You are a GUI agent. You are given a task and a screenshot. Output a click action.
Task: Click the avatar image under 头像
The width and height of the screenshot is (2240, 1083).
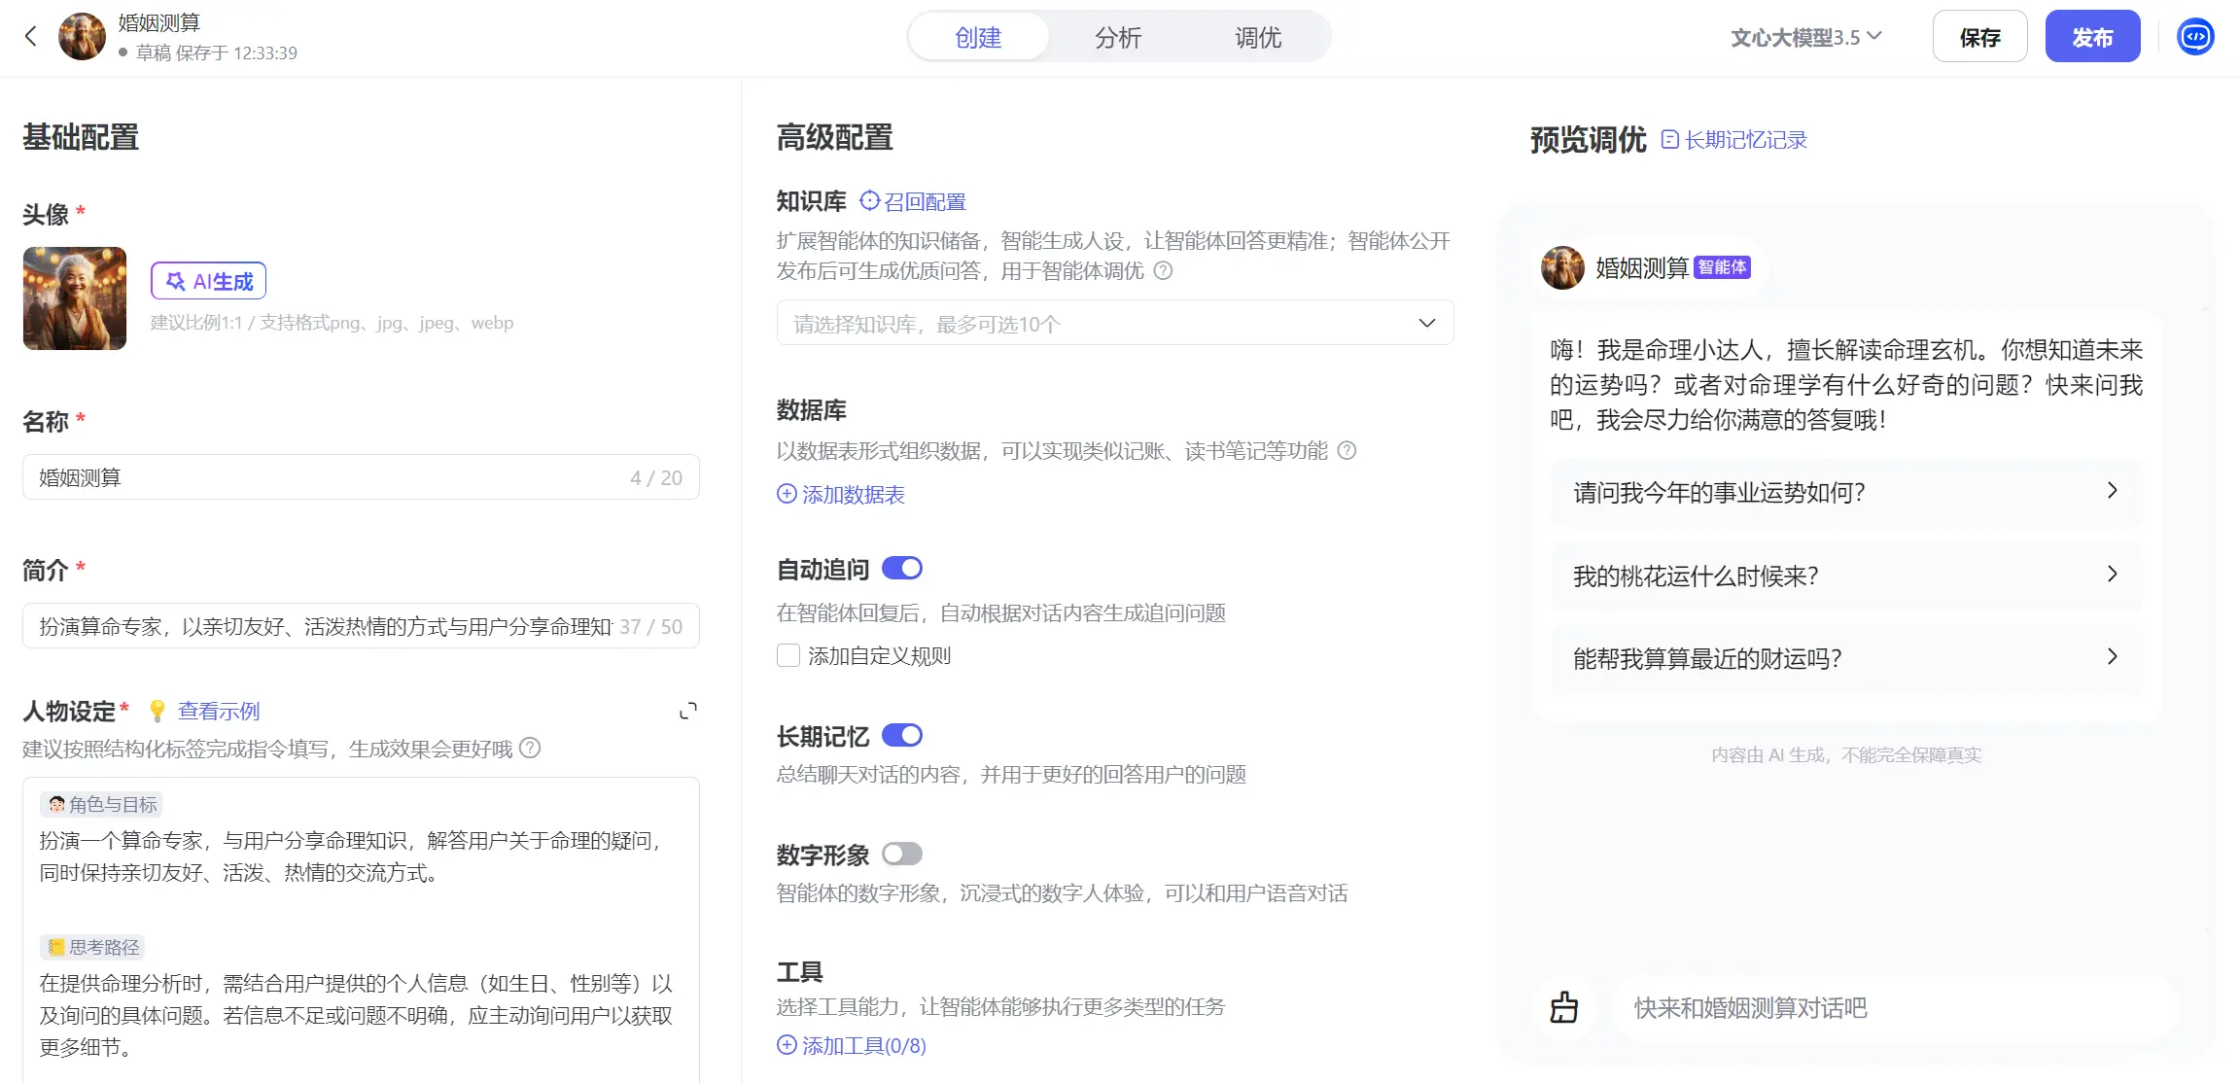pyautogui.click(x=75, y=298)
